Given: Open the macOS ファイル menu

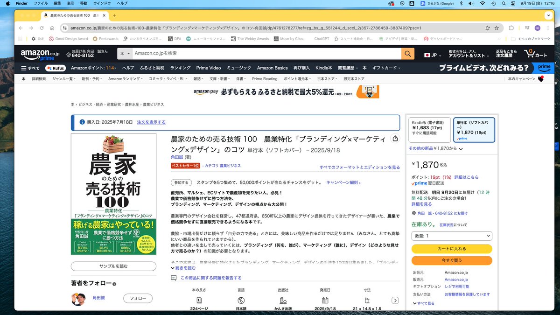Looking at the screenshot, I should pyautogui.click(x=41, y=3).
